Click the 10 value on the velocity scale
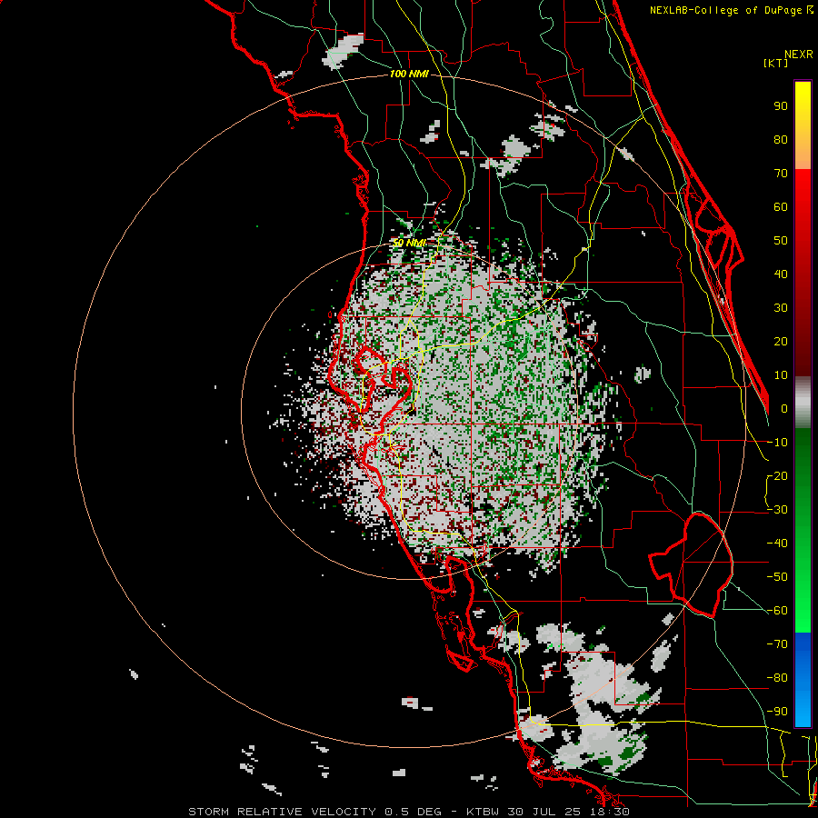This screenshot has width=818, height=818. 781,375
